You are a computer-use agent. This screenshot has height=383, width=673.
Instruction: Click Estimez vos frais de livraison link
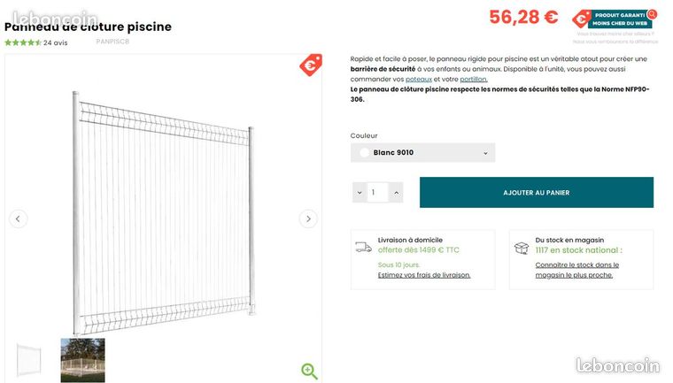click(x=424, y=275)
